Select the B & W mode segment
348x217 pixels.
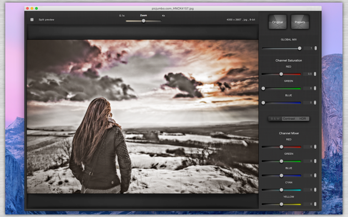coord(275,119)
